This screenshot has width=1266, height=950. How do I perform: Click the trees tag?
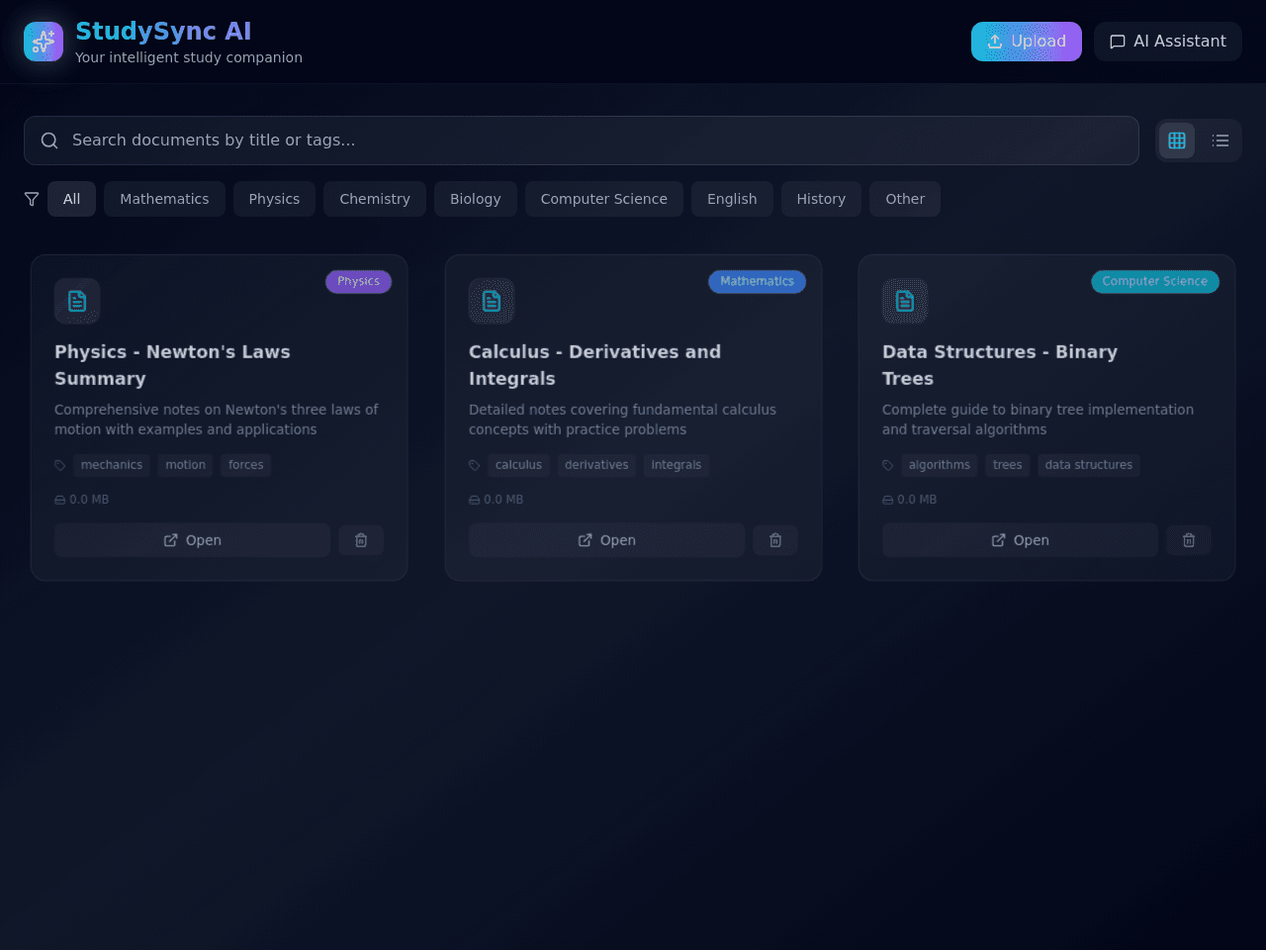pos(1008,465)
